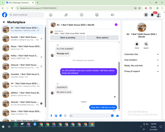Bookmark this page with the star icon

[140, 8]
